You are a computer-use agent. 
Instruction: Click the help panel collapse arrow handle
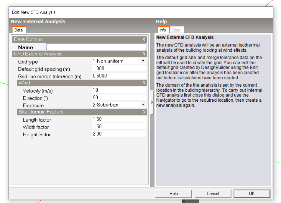click(x=152, y=103)
